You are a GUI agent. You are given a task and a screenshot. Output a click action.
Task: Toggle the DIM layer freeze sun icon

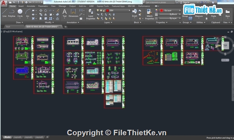tap(101, 11)
